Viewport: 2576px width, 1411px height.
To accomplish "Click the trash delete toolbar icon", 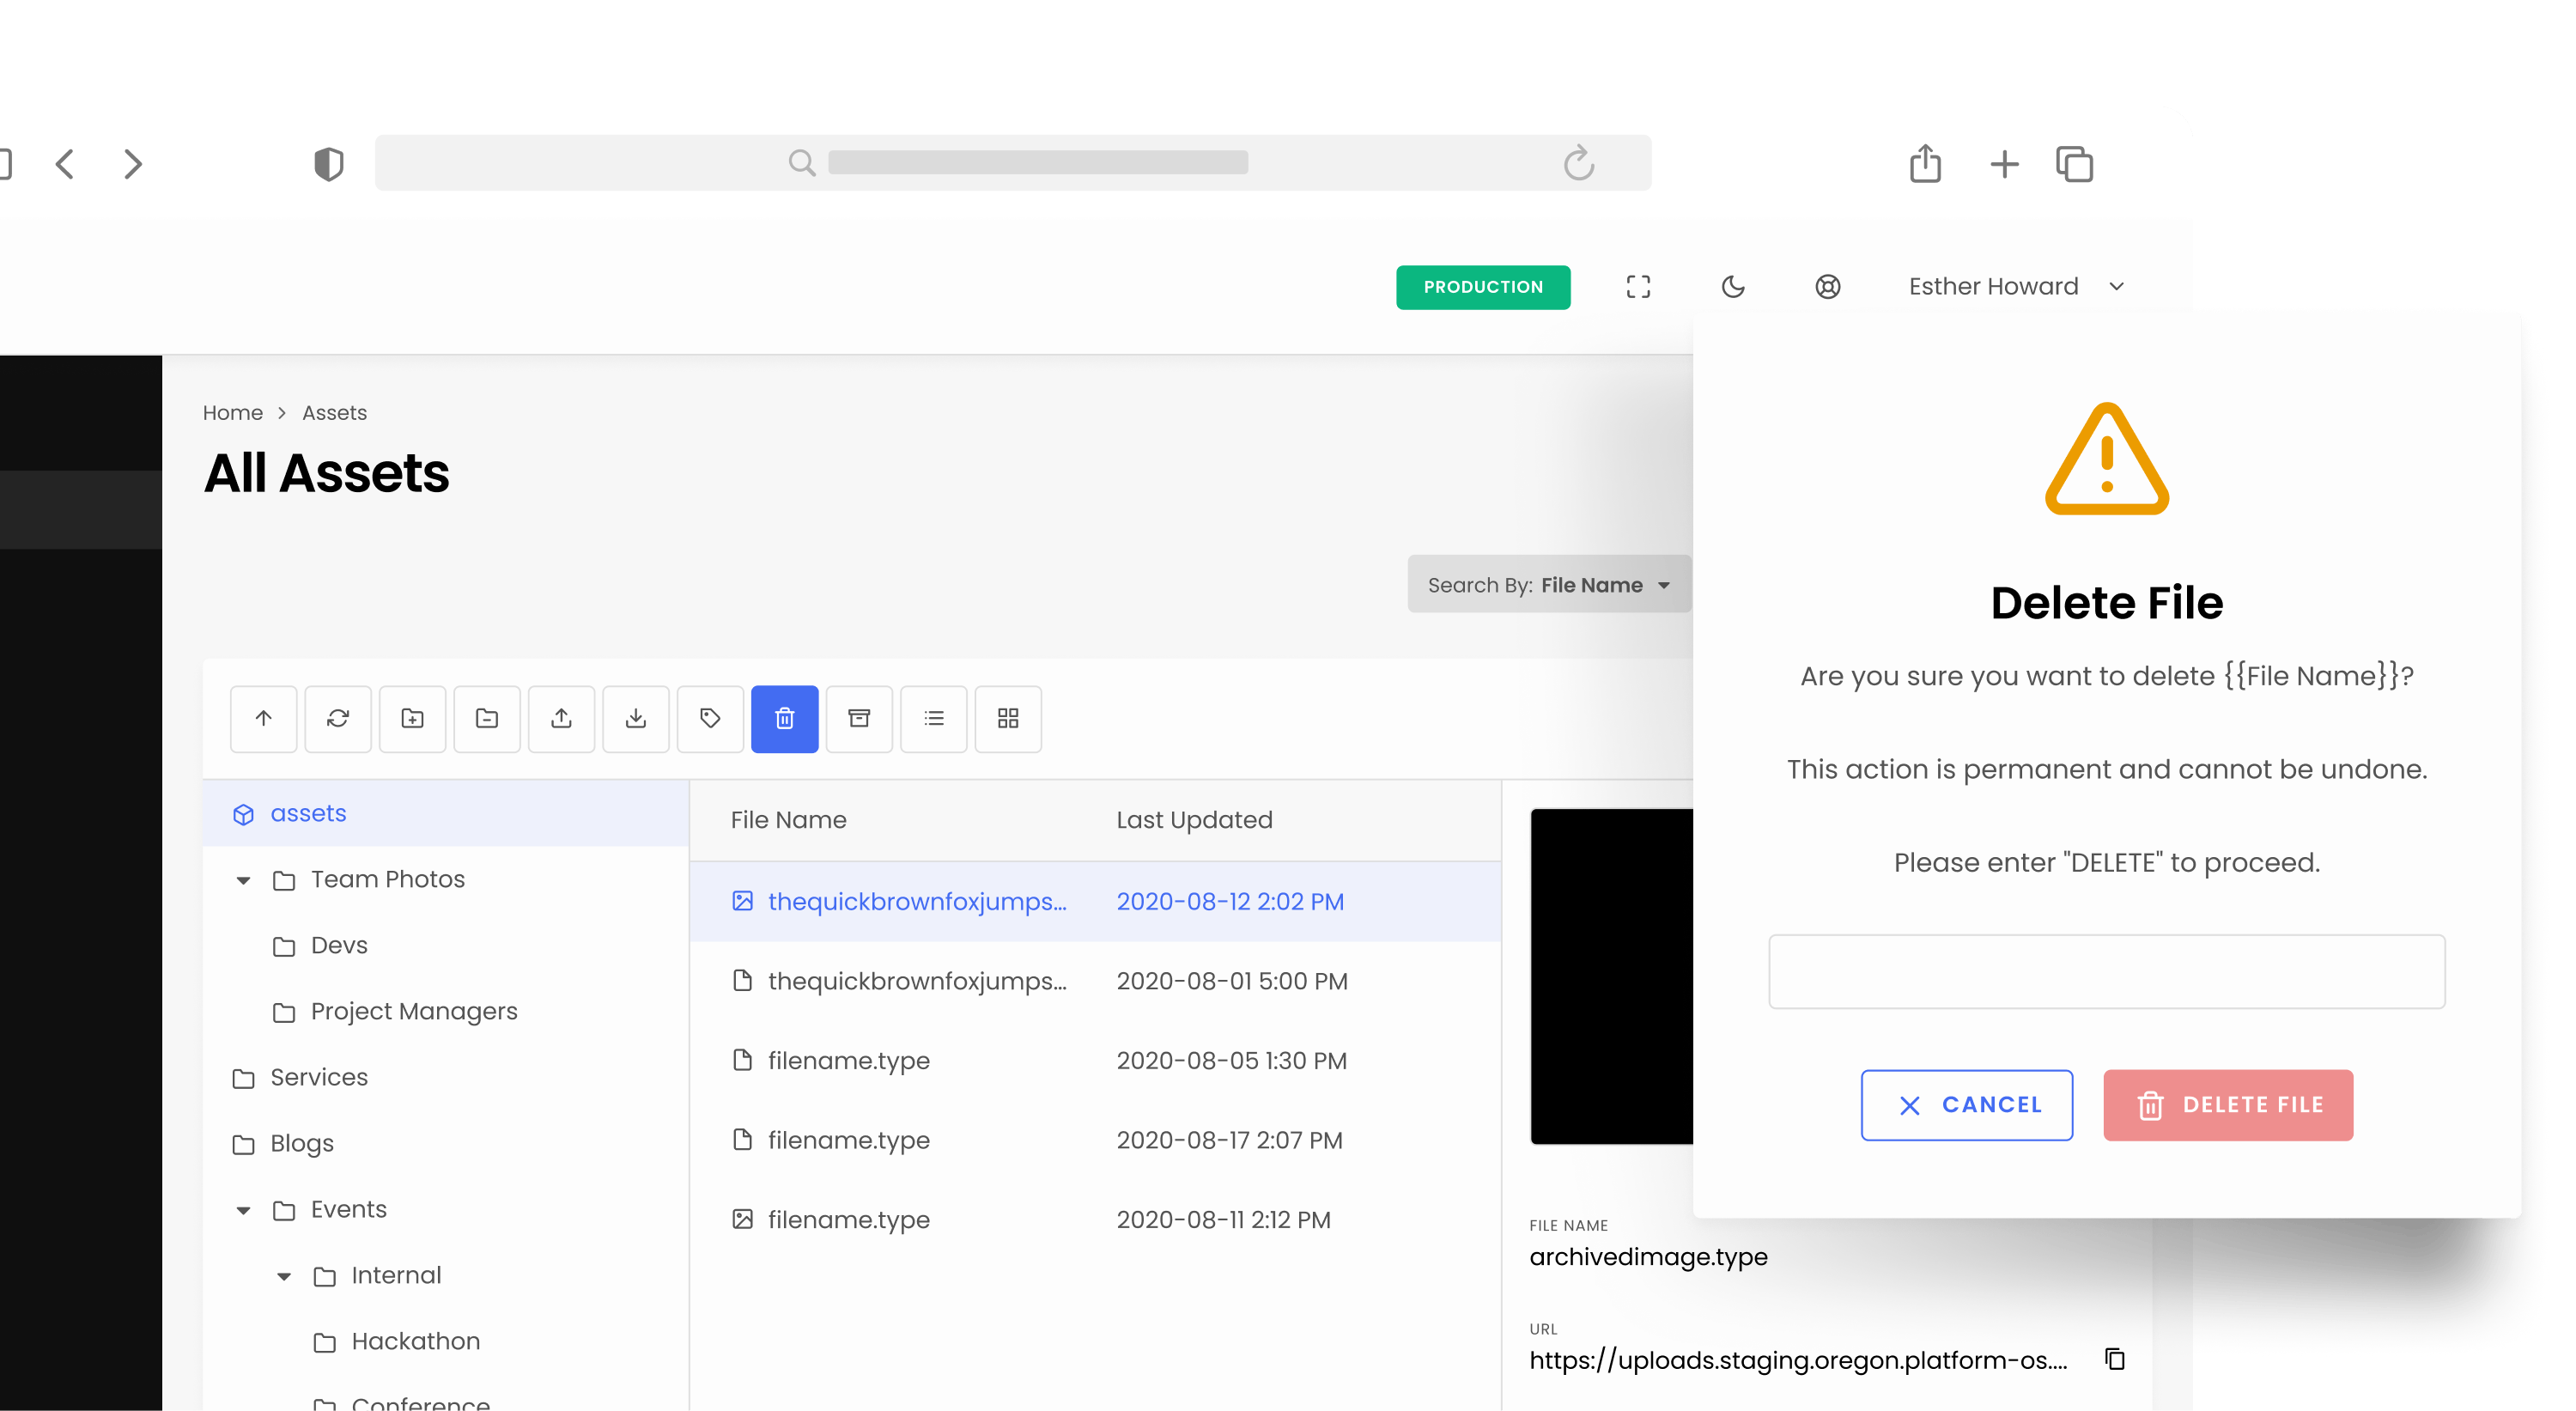I will pos(784,718).
